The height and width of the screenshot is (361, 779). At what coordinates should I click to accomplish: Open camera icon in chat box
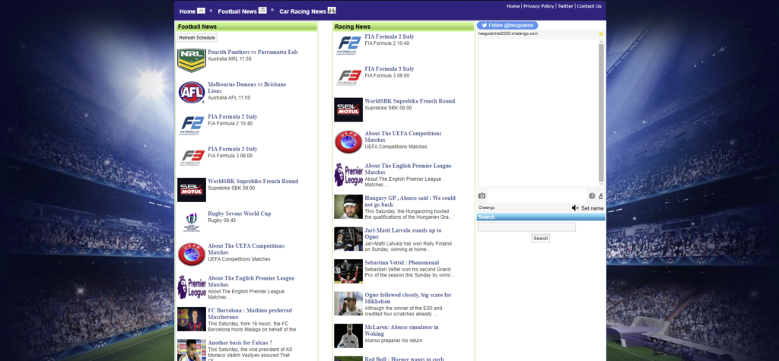pyautogui.click(x=482, y=196)
